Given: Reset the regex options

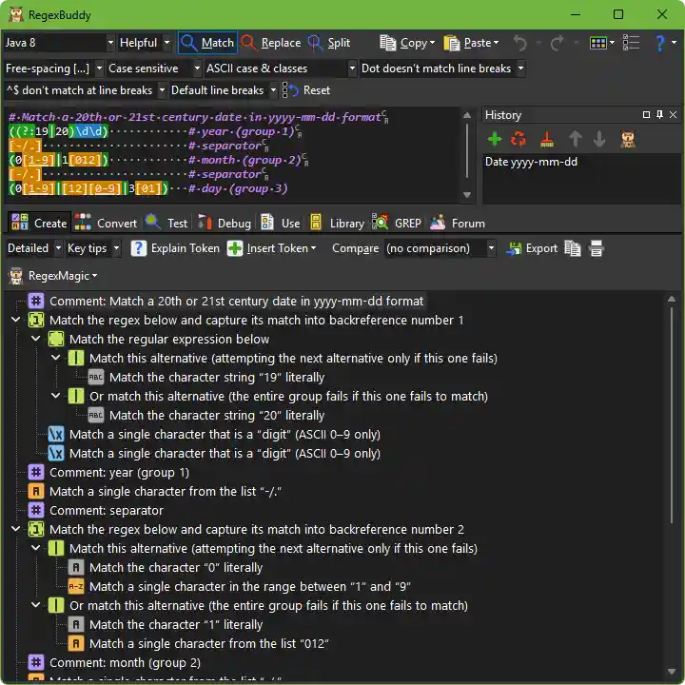Looking at the screenshot, I should coord(305,90).
